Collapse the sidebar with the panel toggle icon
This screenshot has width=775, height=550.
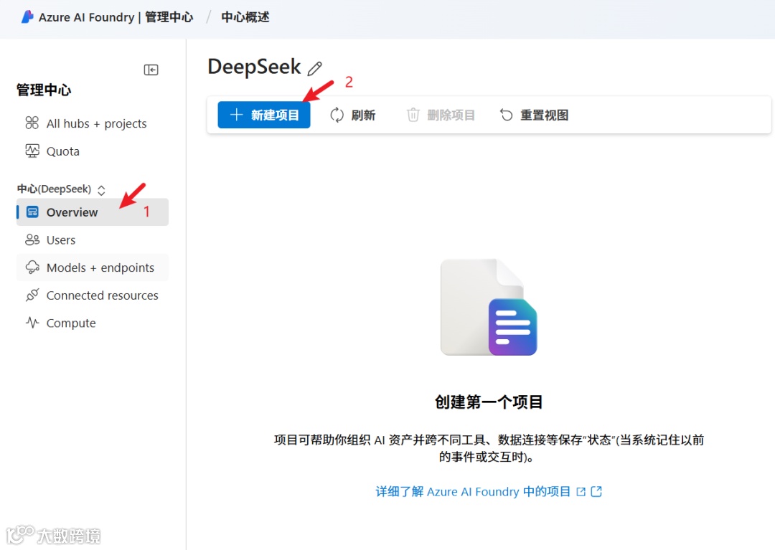[151, 70]
